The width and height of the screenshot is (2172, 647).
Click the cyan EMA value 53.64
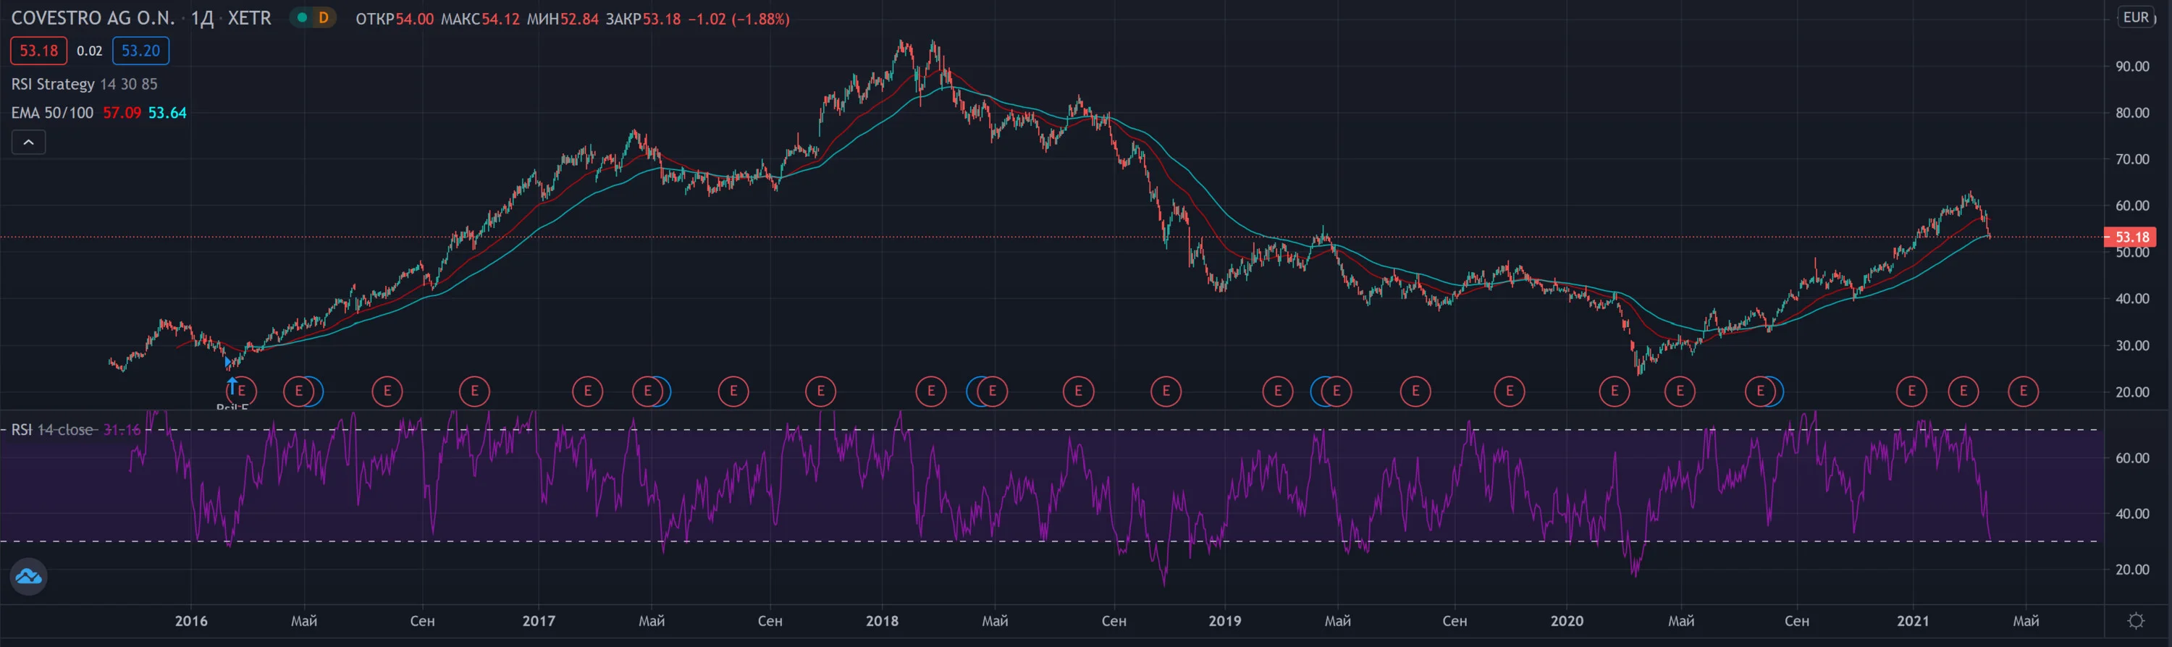point(168,113)
